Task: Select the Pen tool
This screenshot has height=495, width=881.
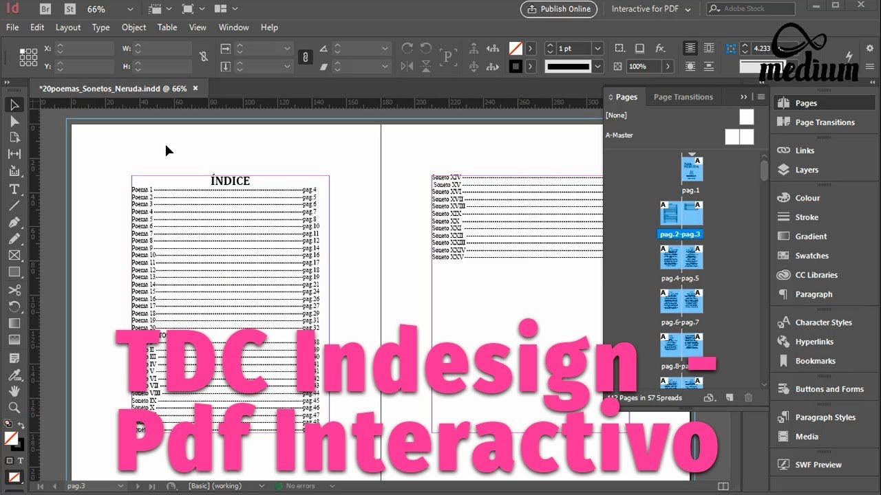Action: (x=14, y=222)
